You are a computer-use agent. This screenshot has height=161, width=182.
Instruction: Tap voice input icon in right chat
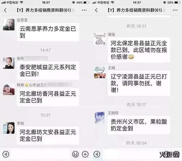click(x=97, y=154)
